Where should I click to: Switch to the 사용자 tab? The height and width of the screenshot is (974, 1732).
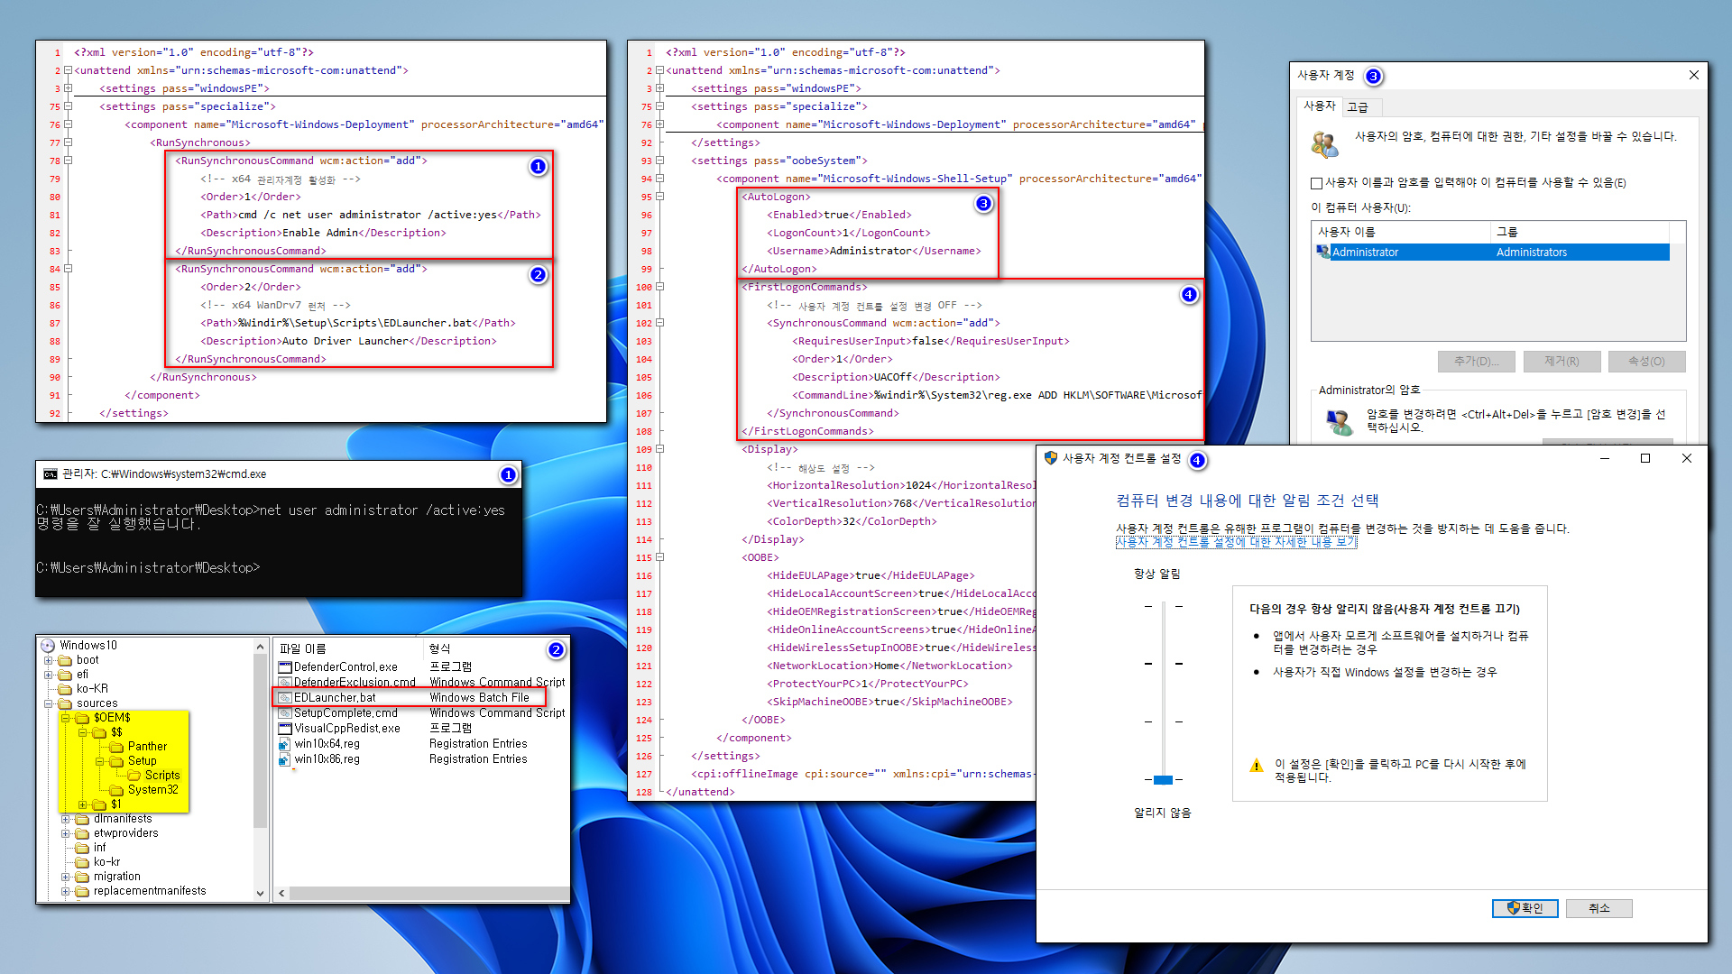1320,106
